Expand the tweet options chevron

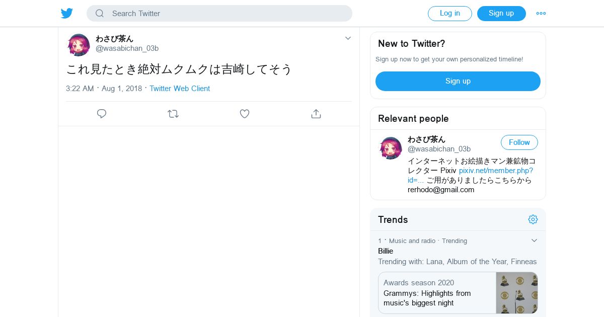348,38
